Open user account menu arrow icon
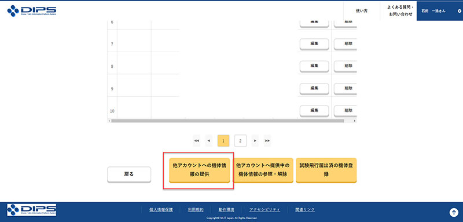Screen dimensions: 463x222 [x=459, y=11]
